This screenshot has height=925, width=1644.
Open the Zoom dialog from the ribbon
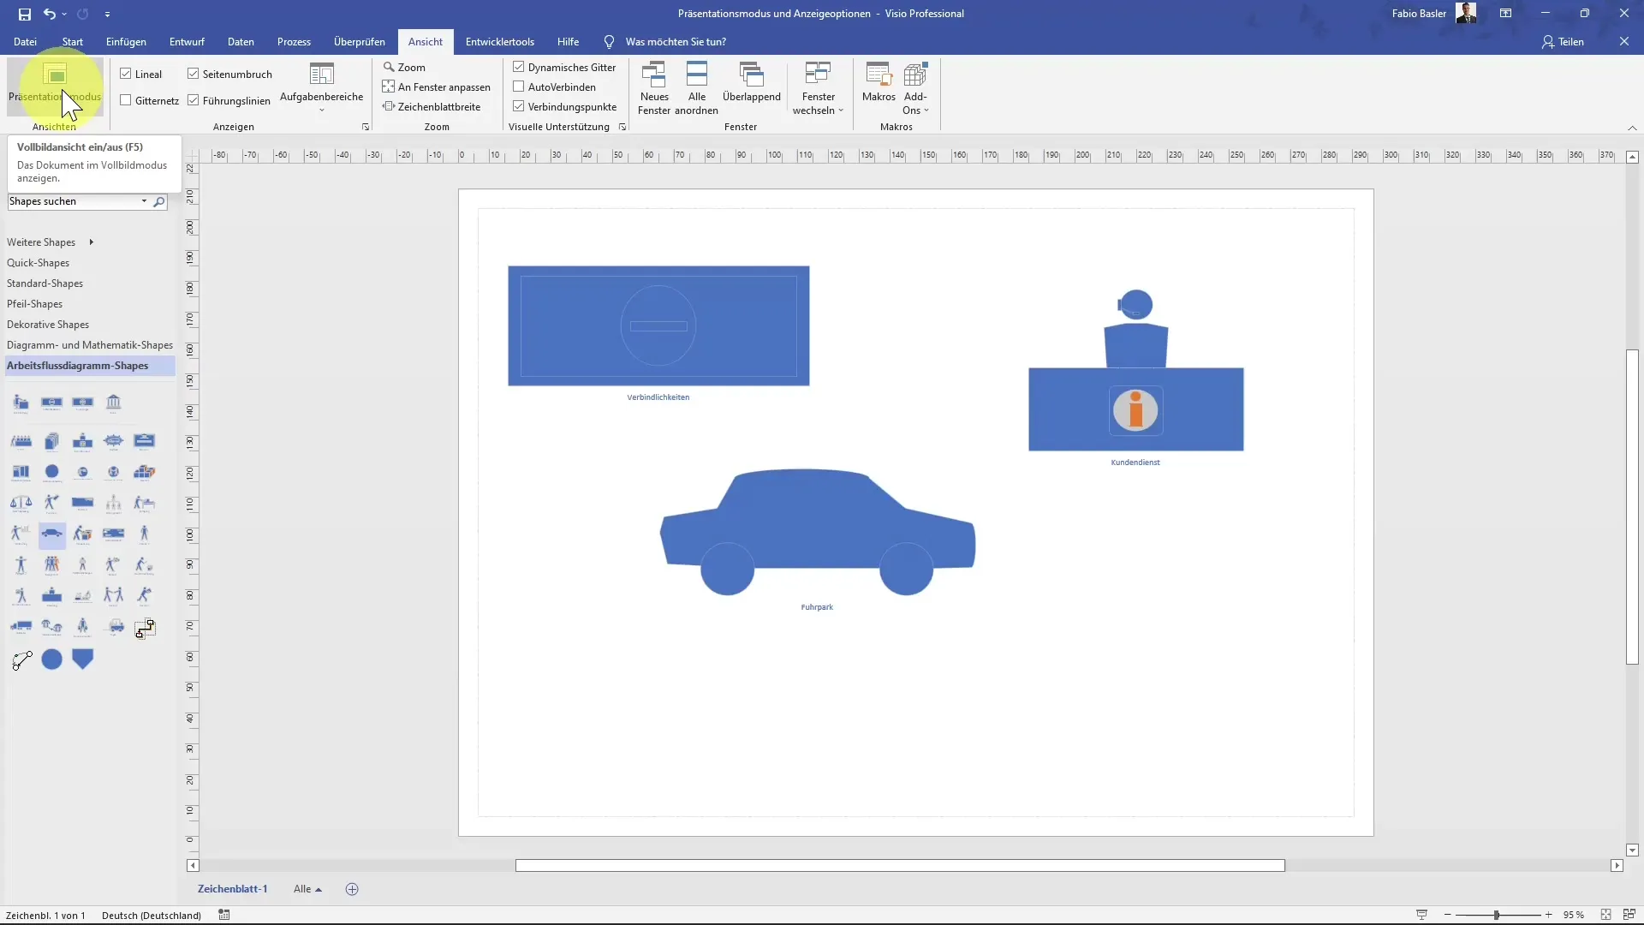pyautogui.click(x=404, y=67)
